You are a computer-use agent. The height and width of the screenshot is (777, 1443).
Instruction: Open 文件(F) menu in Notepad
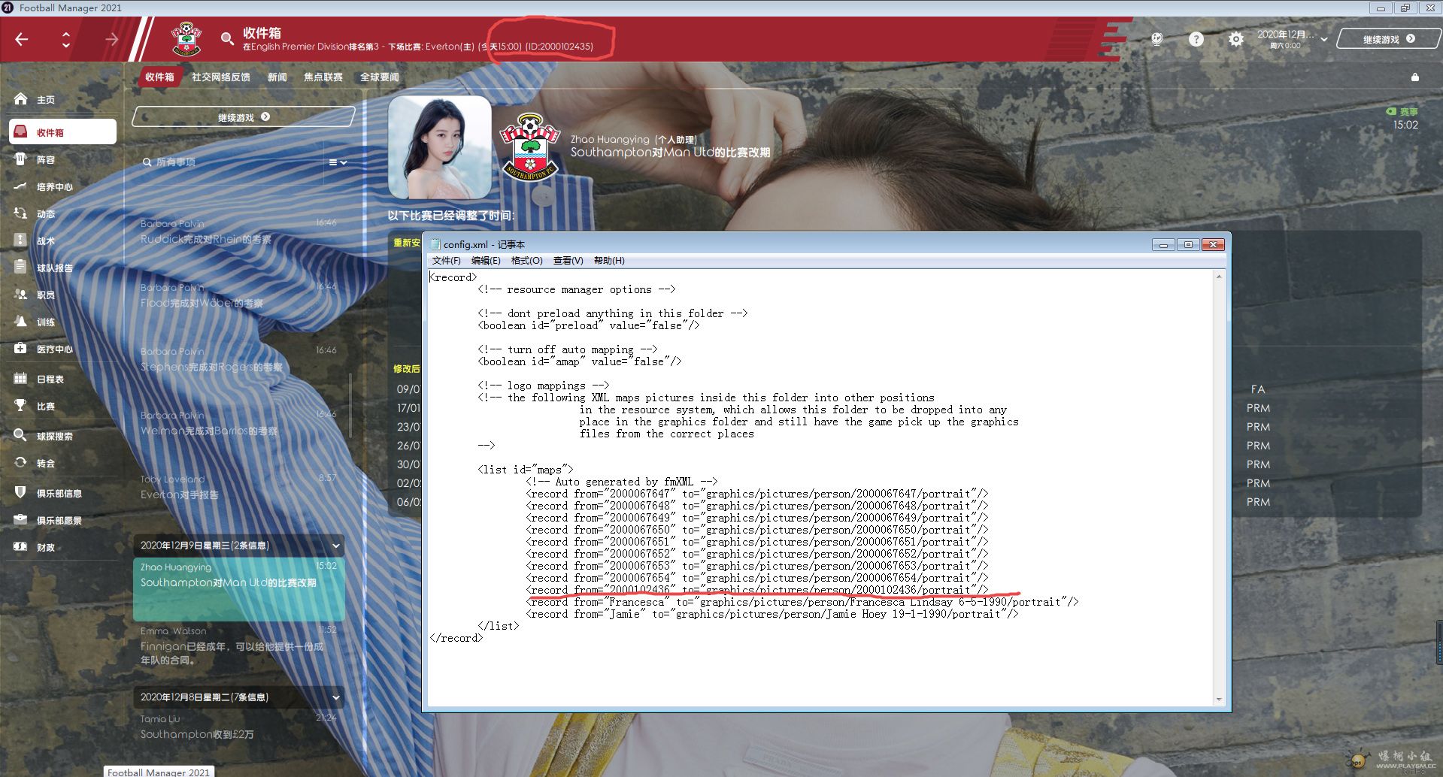(x=446, y=261)
